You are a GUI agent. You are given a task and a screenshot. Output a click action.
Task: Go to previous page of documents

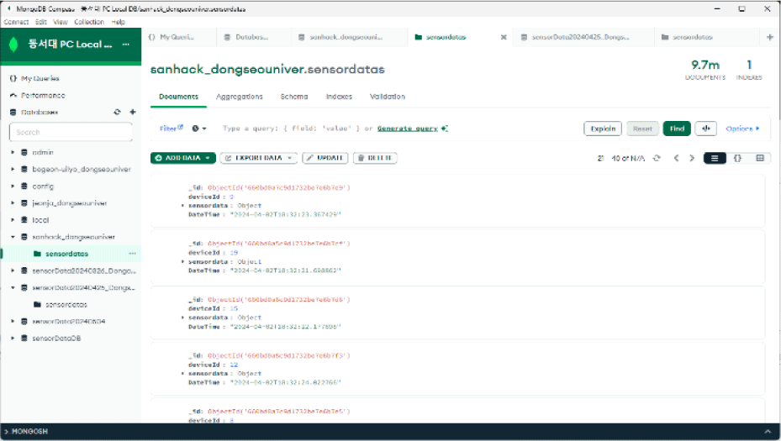(x=676, y=158)
